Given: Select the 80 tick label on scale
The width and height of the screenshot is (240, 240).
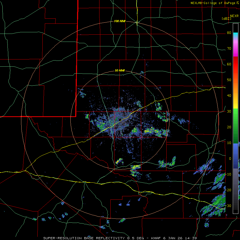Looking at the screenshot, I should [x=229, y=33].
